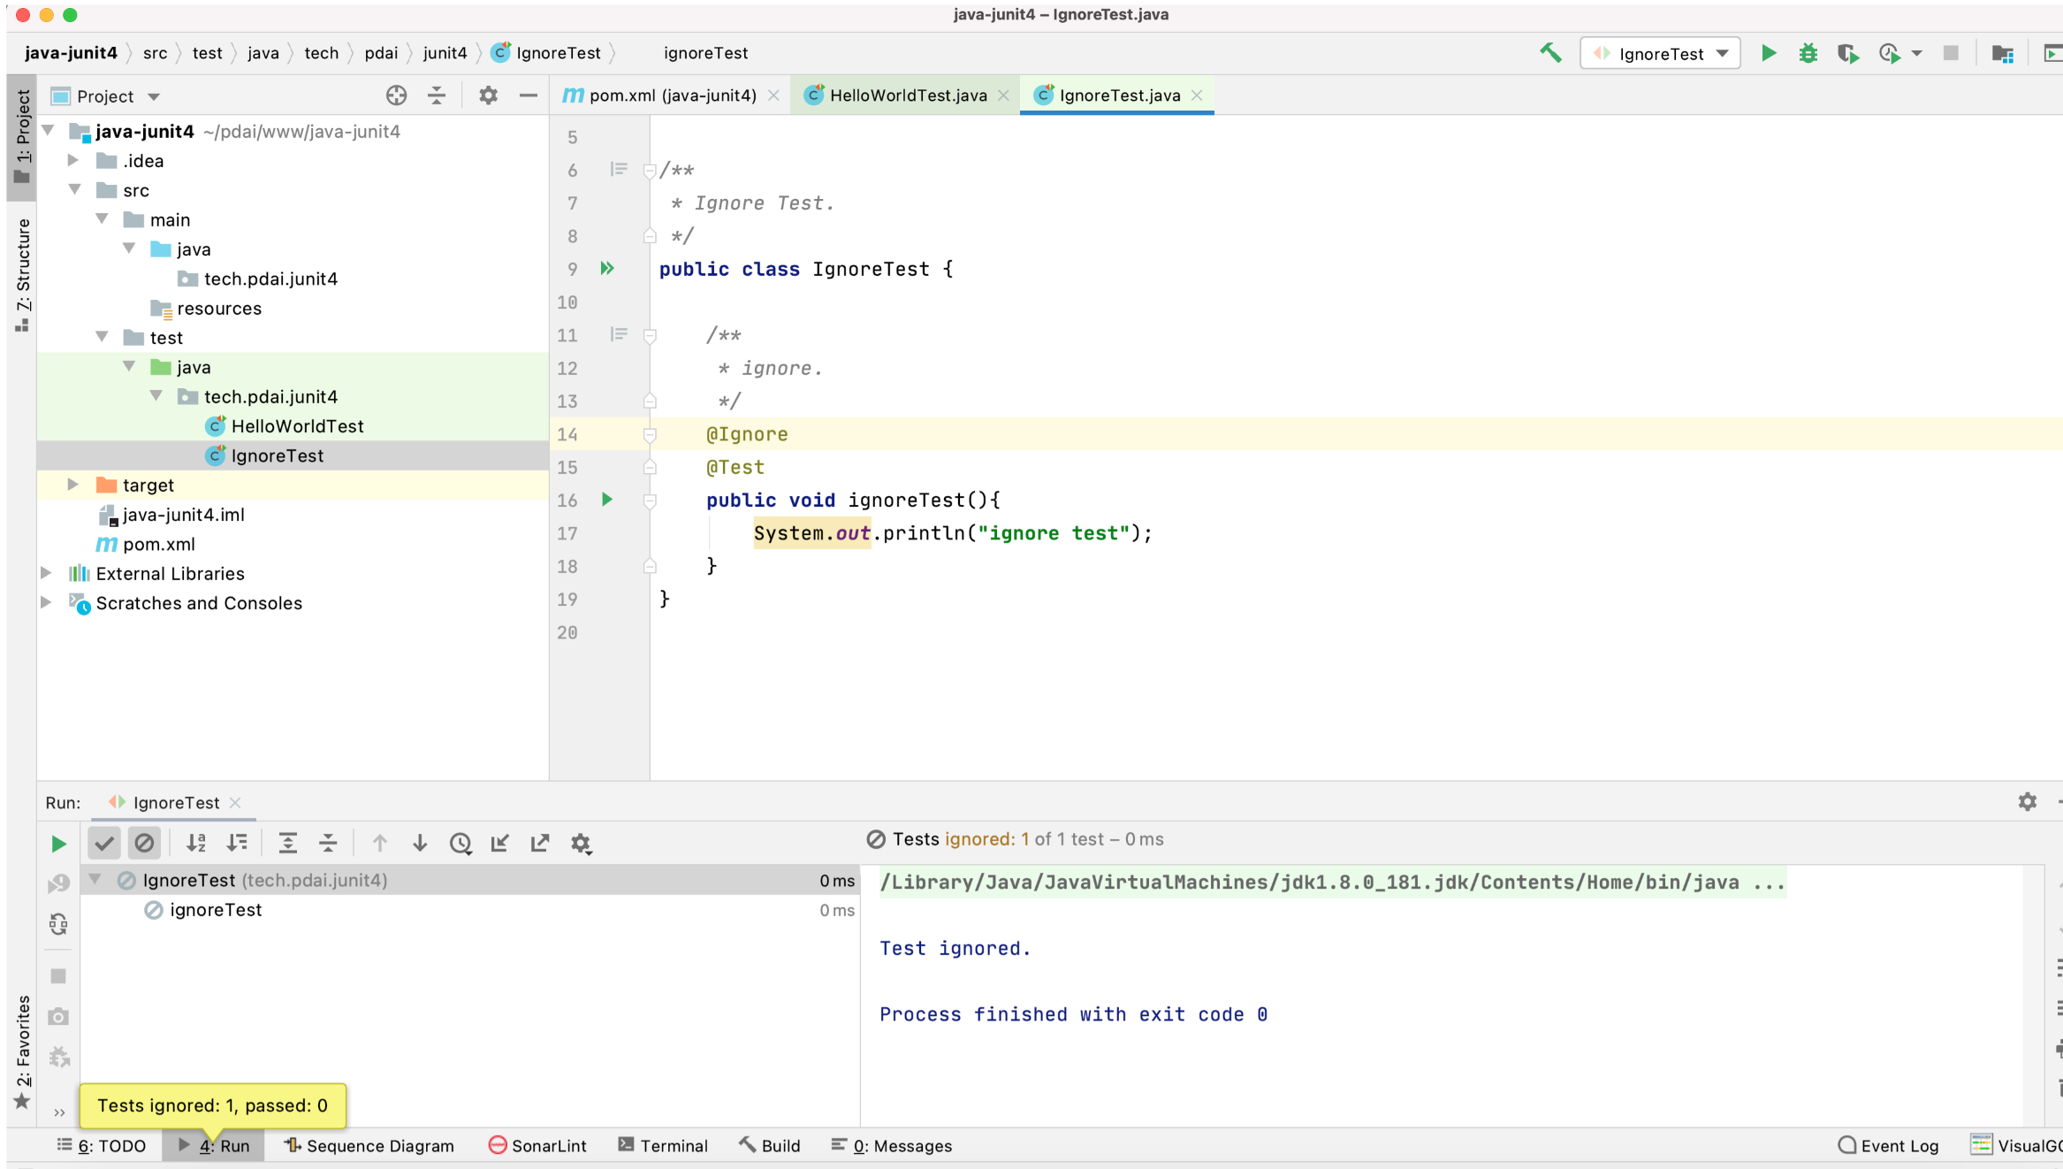
Task: Expand External Libraries node
Action: (46, 573)
